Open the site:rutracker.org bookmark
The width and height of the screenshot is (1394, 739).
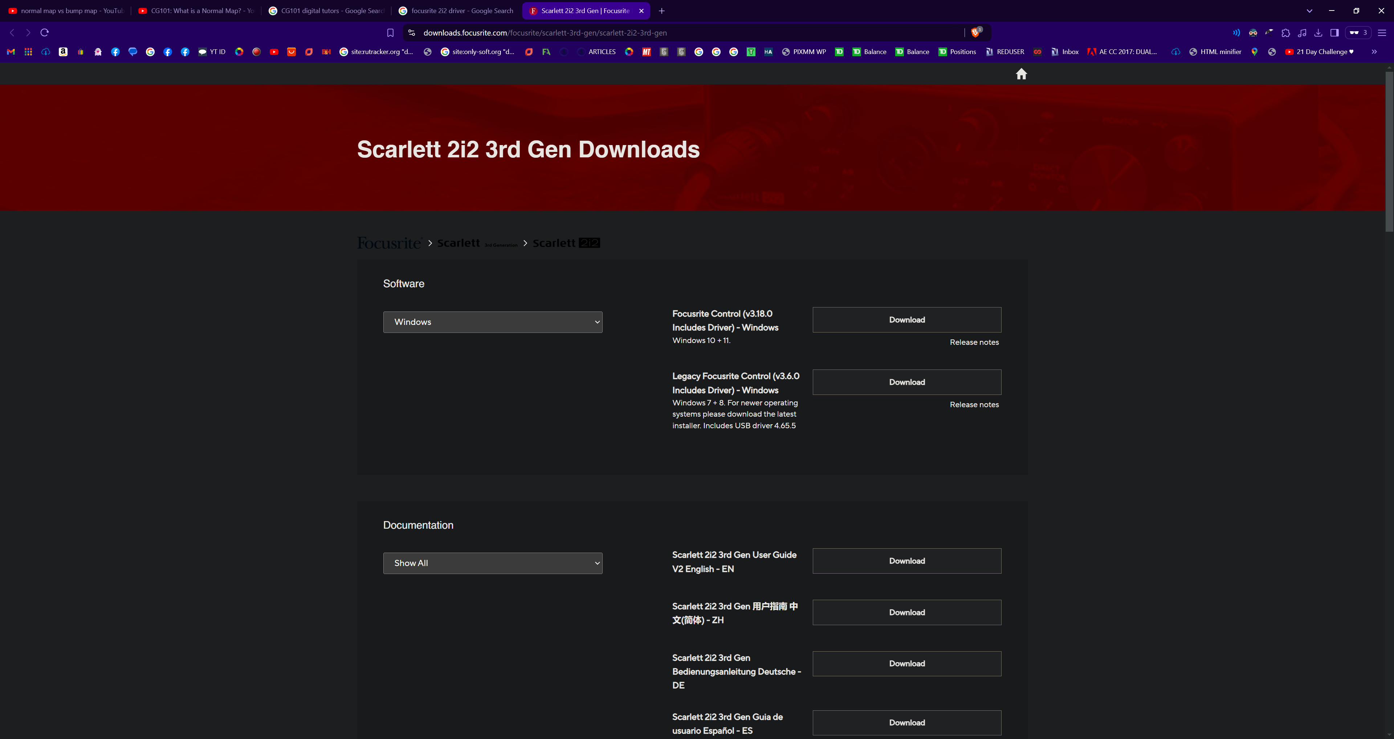pyautogui.click(x=376, y=52)
